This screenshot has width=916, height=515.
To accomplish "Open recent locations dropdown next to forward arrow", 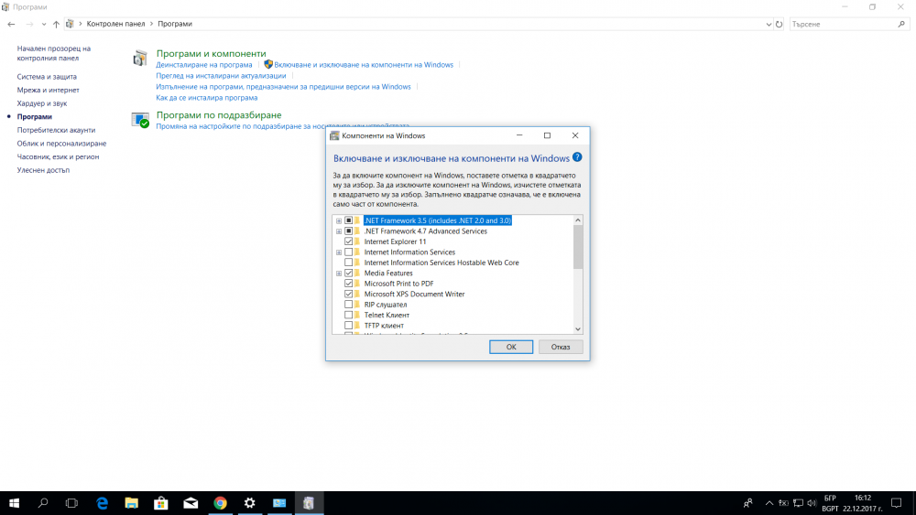I will tap(44, 24).
